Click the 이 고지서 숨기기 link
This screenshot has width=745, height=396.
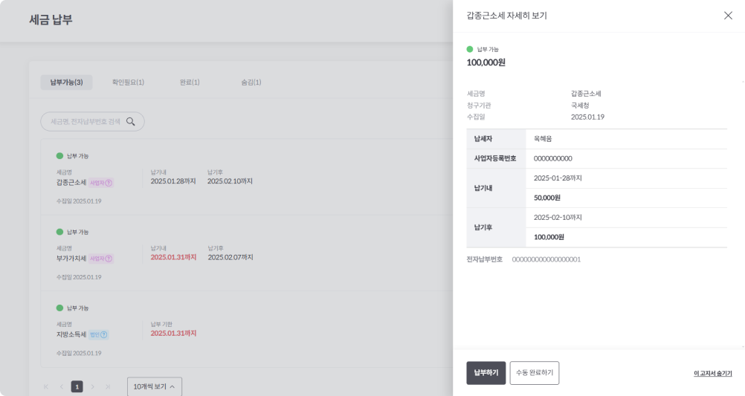pyautogui.click(x=713, y=374)
